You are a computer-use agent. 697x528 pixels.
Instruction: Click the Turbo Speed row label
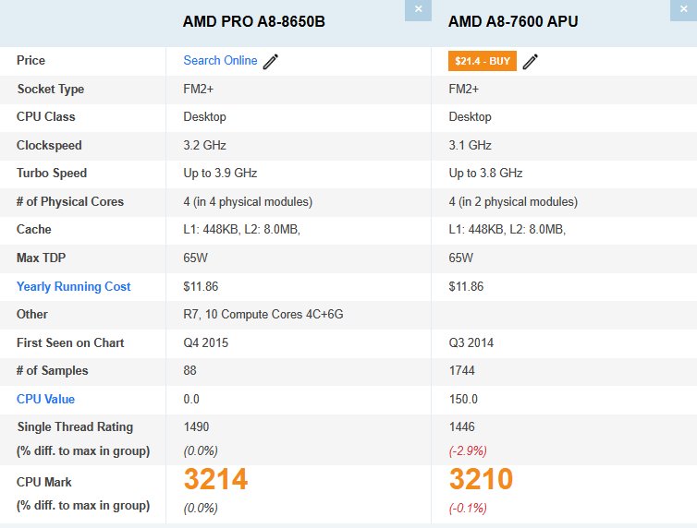point(52,173)
